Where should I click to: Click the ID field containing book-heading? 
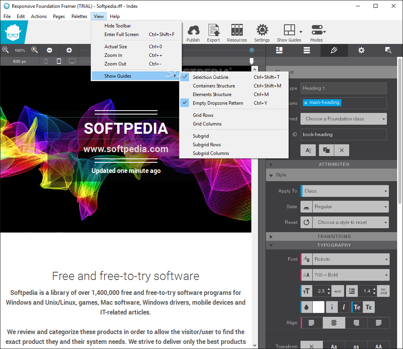[x=343, y=135]
